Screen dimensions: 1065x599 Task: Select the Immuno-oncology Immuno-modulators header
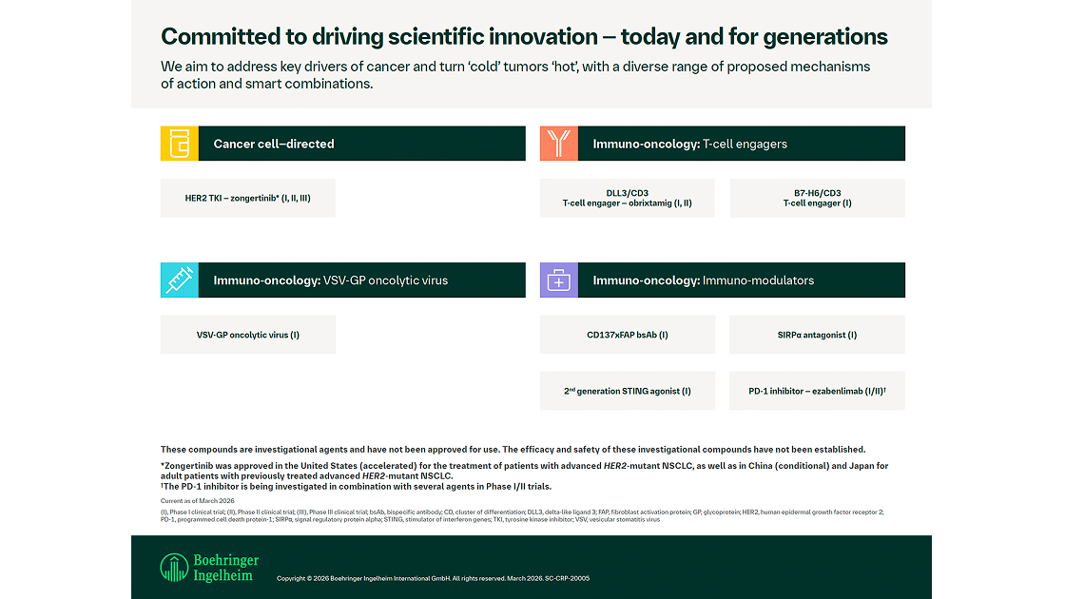[x=723, y=280]
